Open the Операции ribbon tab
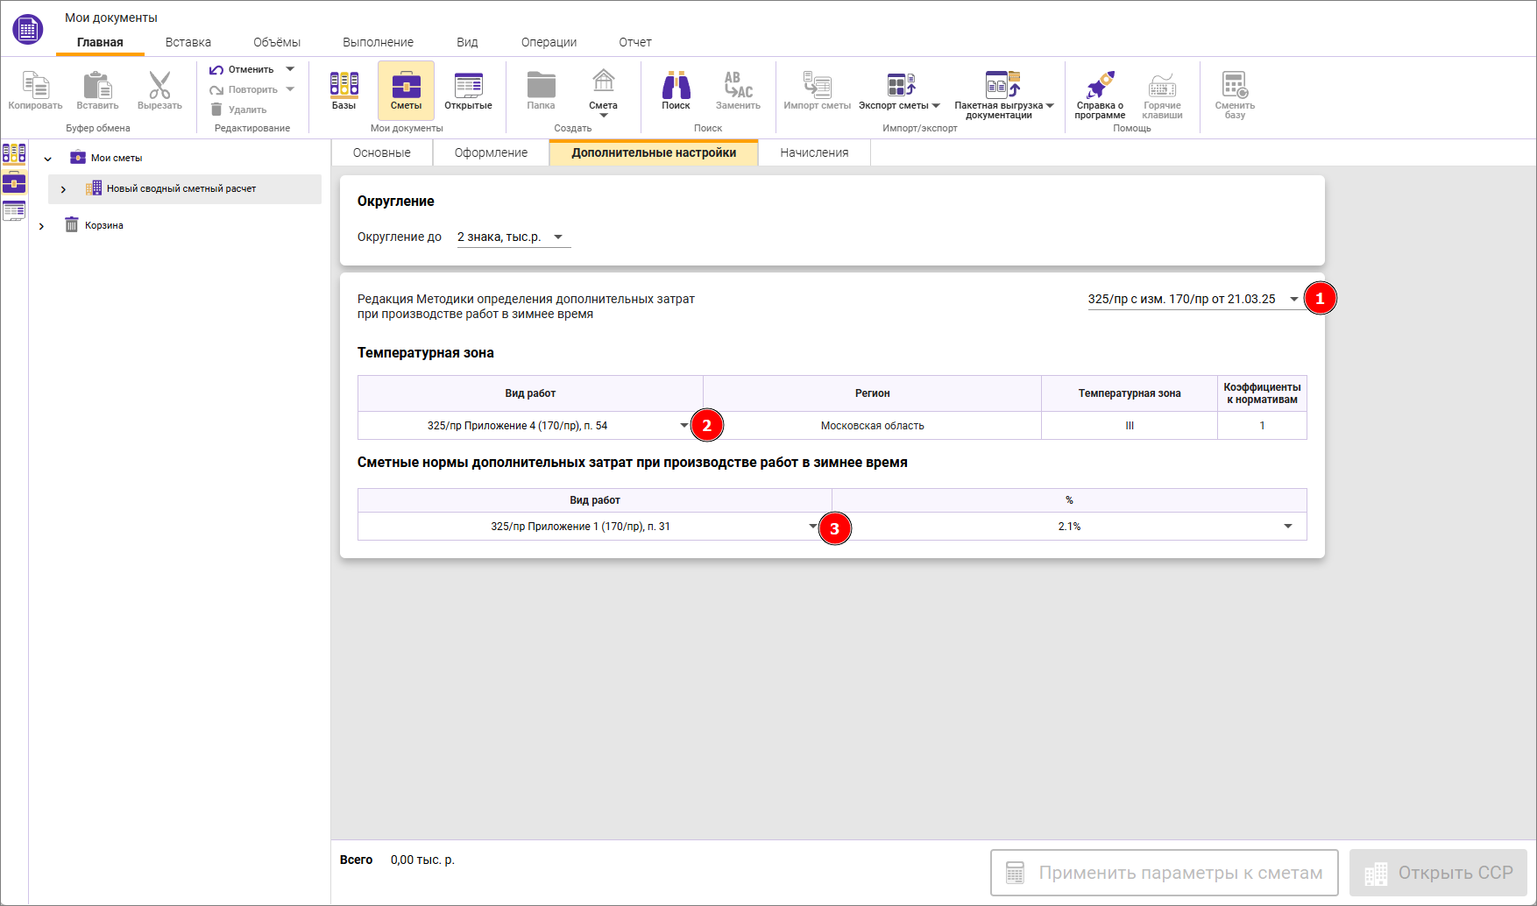The image size is (1537, 906). (549, 42)
